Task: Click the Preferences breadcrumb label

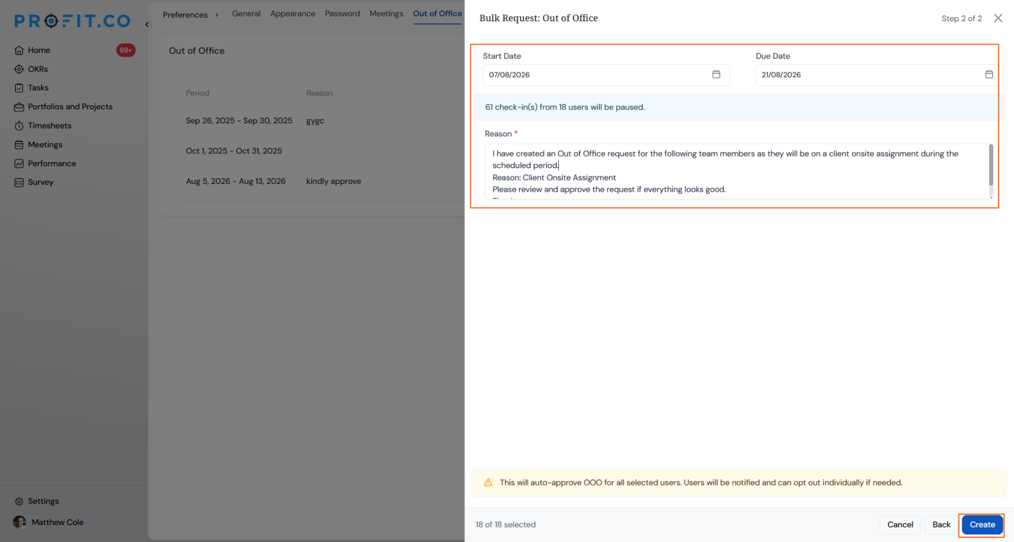Action: point(185,15)
